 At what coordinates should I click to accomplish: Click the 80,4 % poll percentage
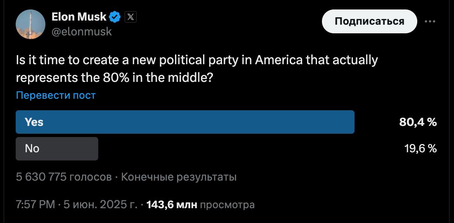coord(418,122)
